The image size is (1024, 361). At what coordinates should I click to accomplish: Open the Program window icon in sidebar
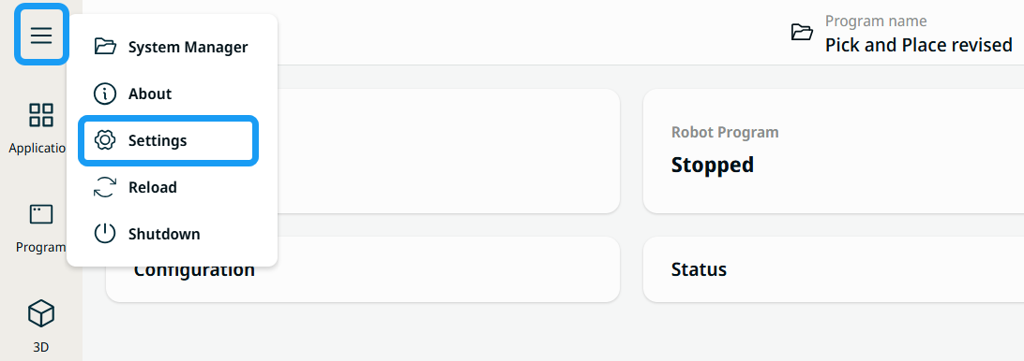41,214
